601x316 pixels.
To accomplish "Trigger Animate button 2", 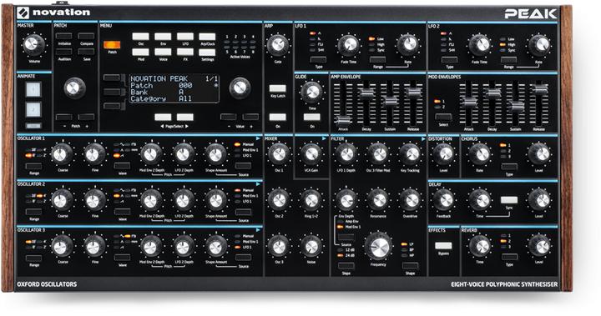I will click(x=33, y=109).
